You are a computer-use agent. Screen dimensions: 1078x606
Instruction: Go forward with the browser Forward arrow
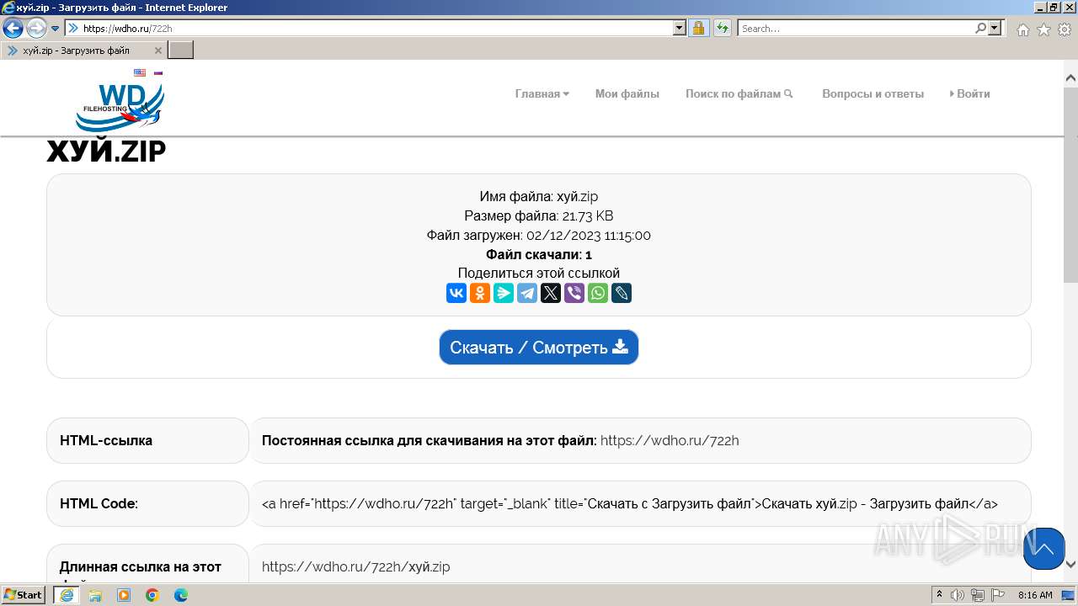click(x=36, y=29)
